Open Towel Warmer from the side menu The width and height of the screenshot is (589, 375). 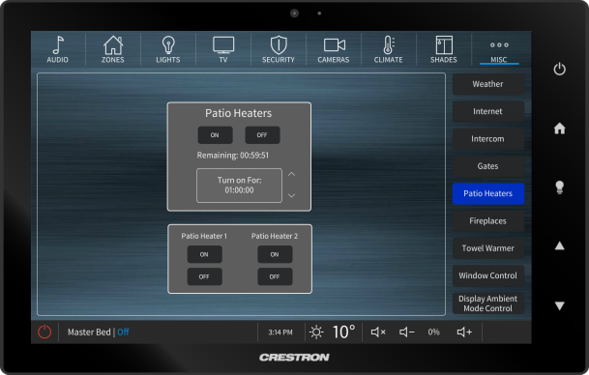[488, 248]
